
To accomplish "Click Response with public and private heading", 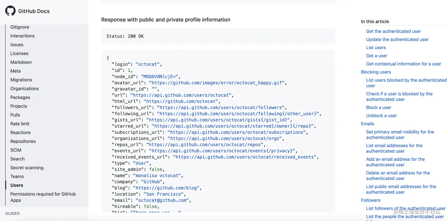I will pos(166,20).
